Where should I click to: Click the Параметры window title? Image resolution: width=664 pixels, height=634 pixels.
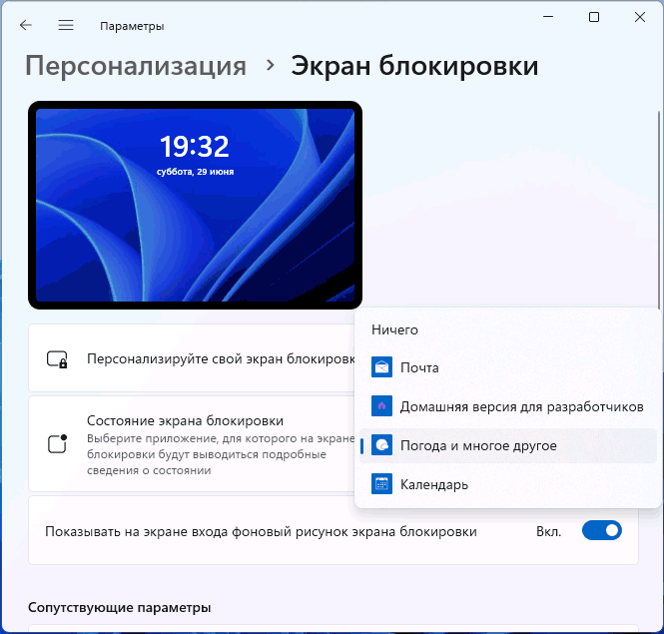[x=132, y=26]
